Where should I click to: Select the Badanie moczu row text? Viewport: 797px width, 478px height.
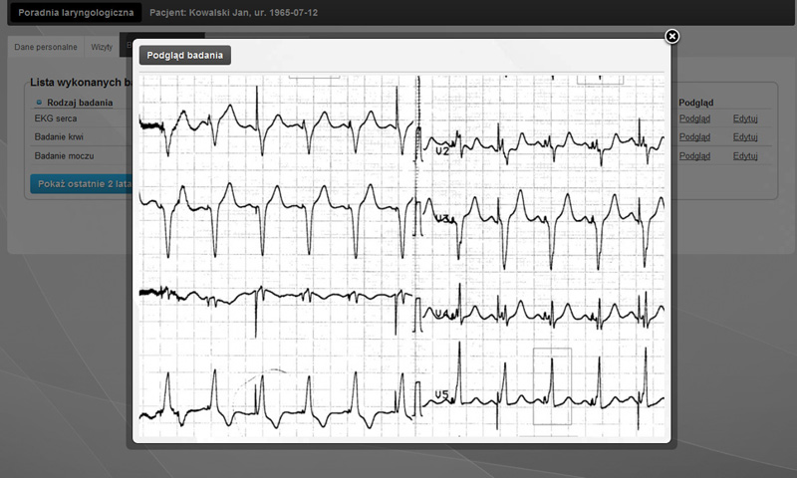pyautogui.click(x=64, y=156)
